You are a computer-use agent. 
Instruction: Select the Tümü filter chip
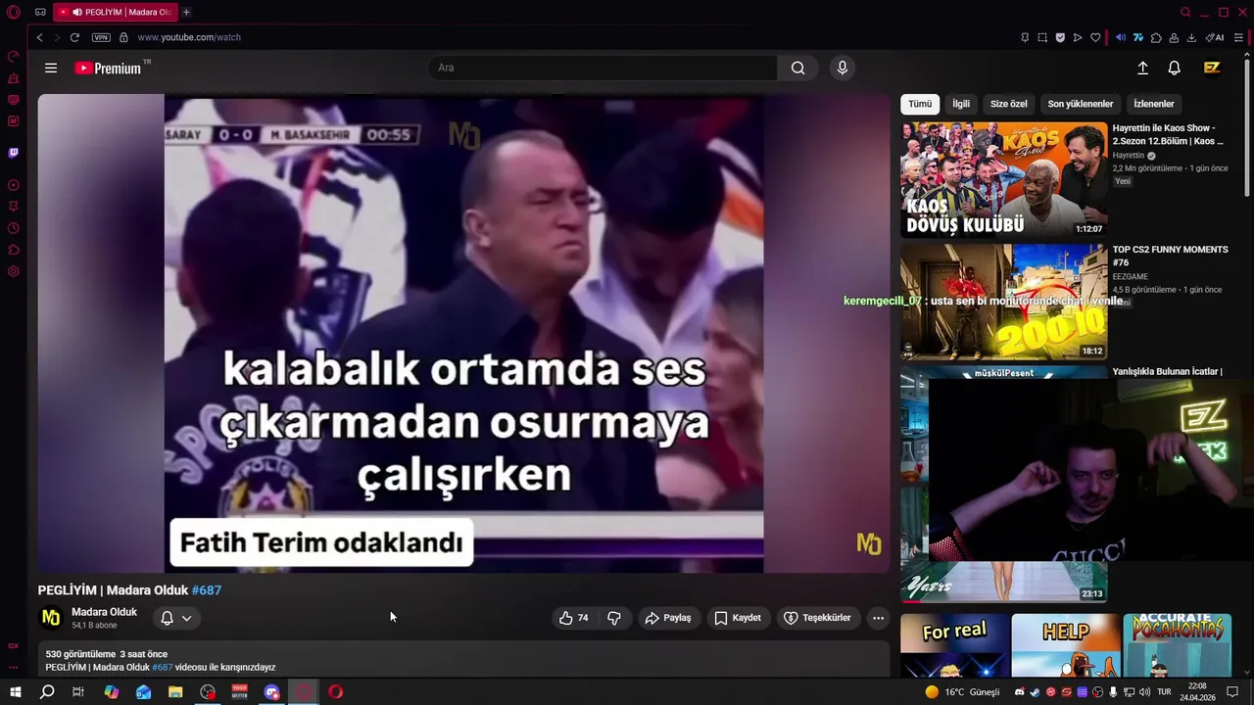point(920,104)
